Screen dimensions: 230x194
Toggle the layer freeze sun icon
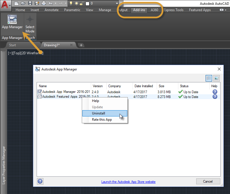coord(76,3)
